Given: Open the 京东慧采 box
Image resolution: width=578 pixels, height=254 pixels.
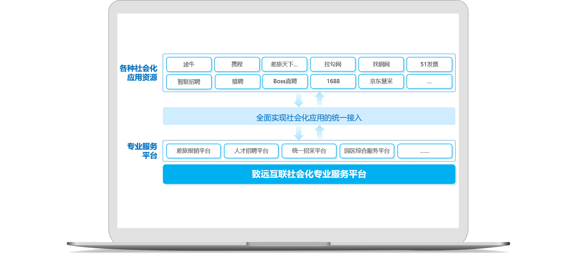Looking at the screenshot, I should click(x=381, y=81).
